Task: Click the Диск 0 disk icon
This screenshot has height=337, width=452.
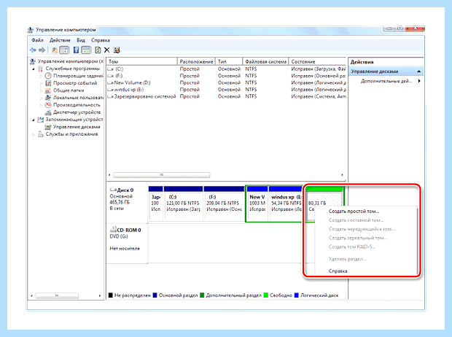Action: (113, 190)
